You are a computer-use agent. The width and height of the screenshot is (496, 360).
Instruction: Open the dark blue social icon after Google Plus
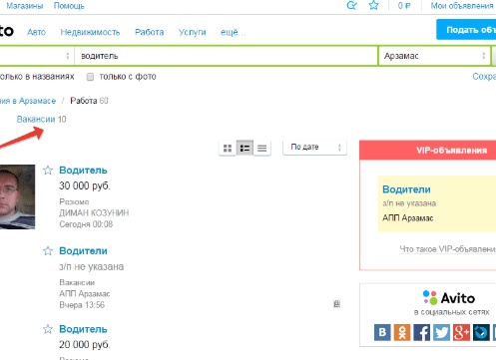[481, 332]
